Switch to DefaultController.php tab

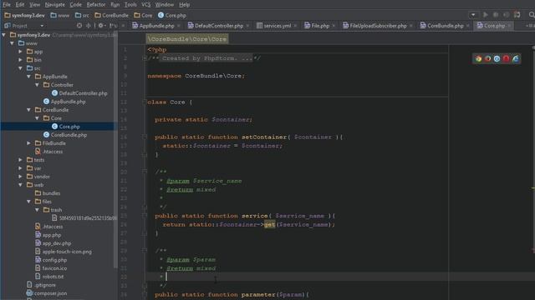point(219,26)
